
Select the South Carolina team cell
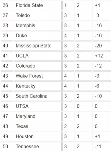(x=38, y=96)
